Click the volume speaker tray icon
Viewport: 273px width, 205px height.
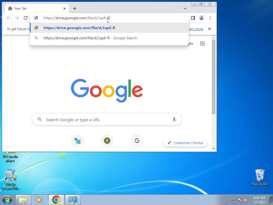pyautogui.click(x=246, y=200)
